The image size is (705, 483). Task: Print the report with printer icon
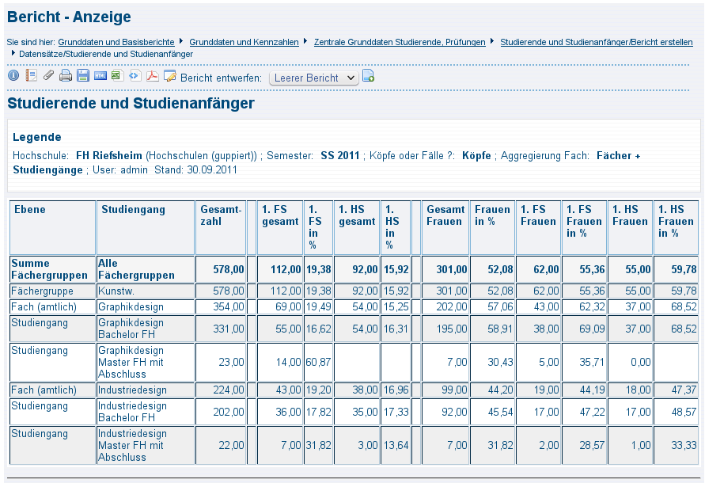pos(66,76)
